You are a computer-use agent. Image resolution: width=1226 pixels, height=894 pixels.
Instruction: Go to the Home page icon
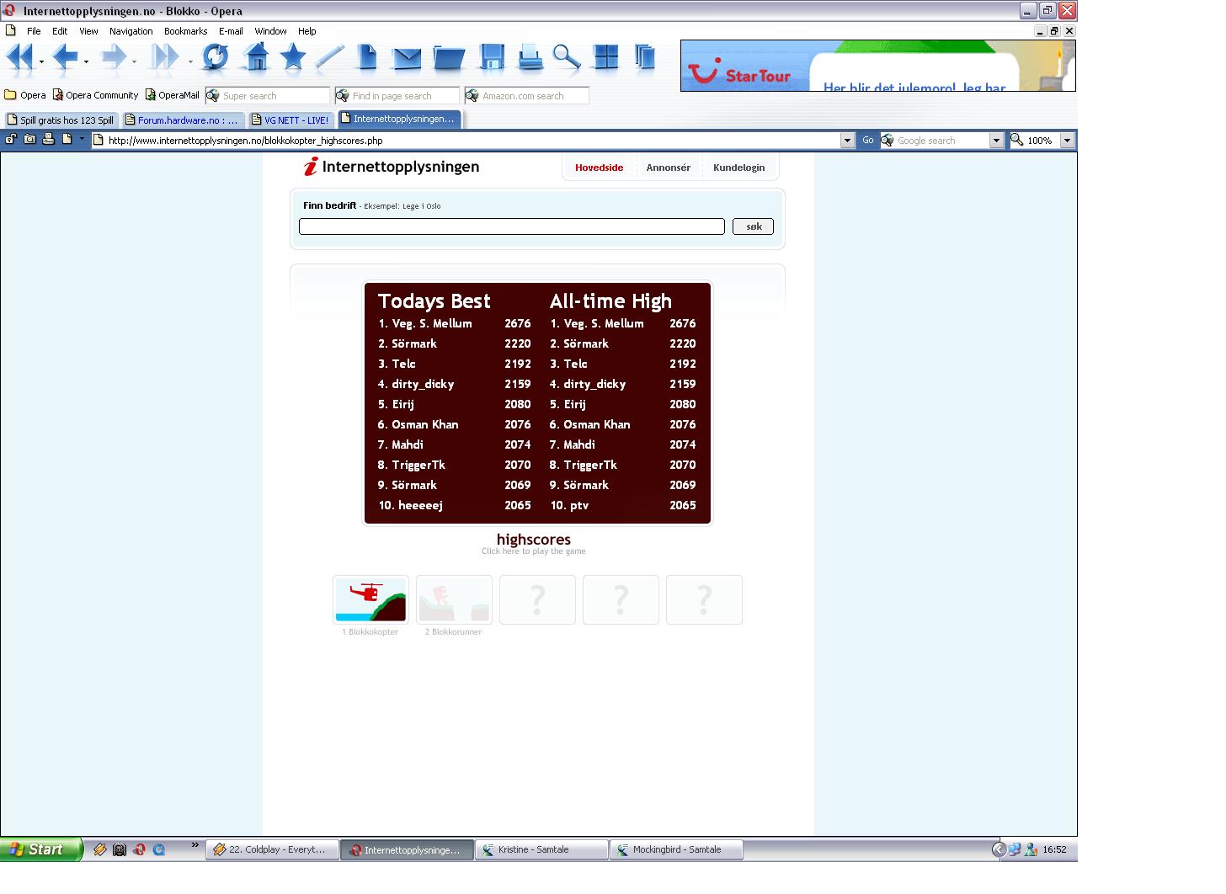(x=256, y=57)
